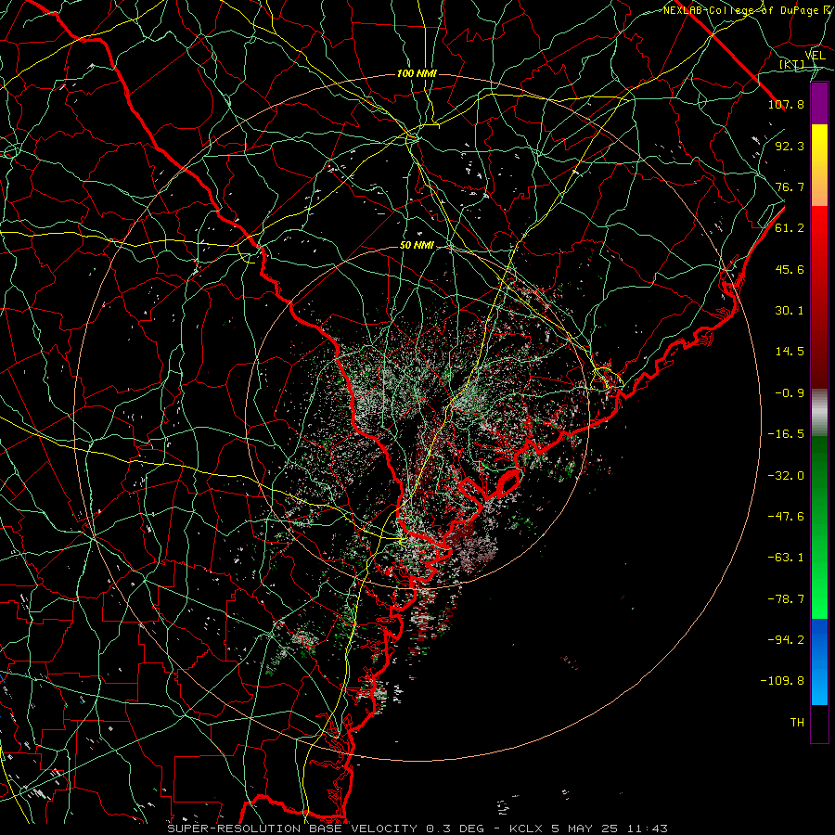Click the 0.3 DEG elevation angle text
This screenshot has height=835, width=835.
click(455, 829)
